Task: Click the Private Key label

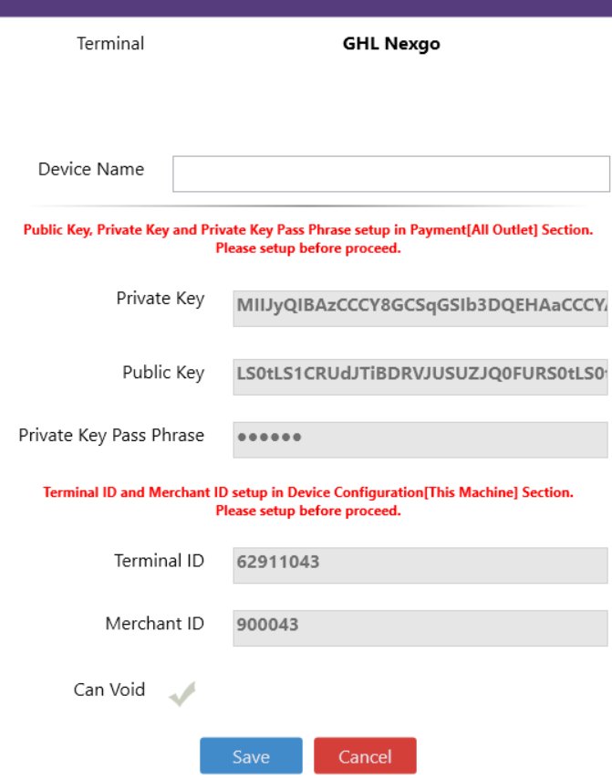Action: 160,299
